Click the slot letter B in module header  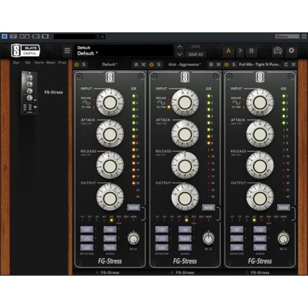point(211,64)
